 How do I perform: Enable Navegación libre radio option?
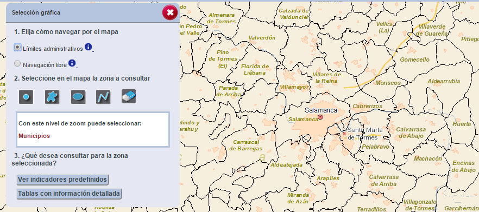[18, 64]
